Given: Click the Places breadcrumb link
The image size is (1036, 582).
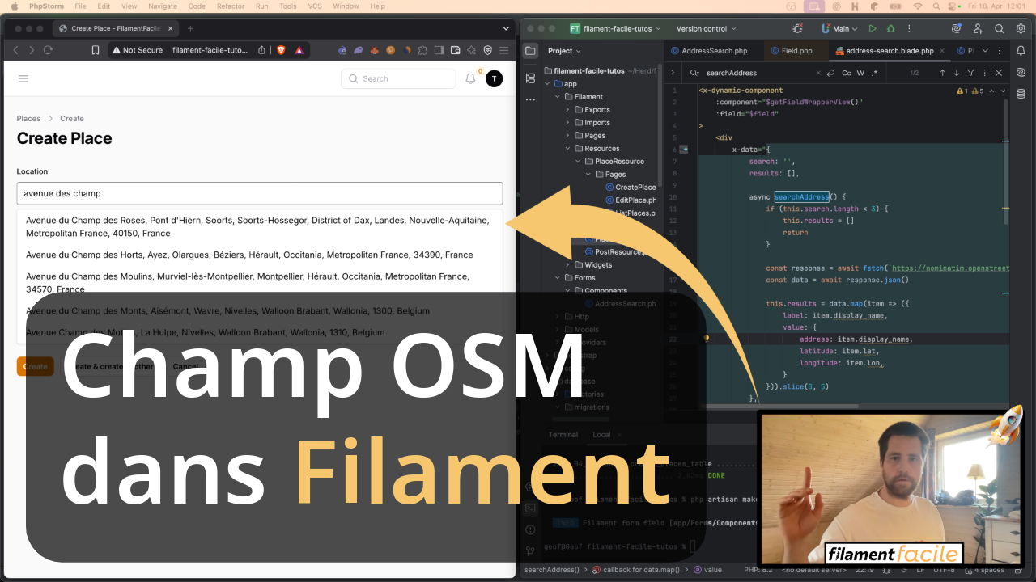Looking at the screenshot, I should [28, 119].
